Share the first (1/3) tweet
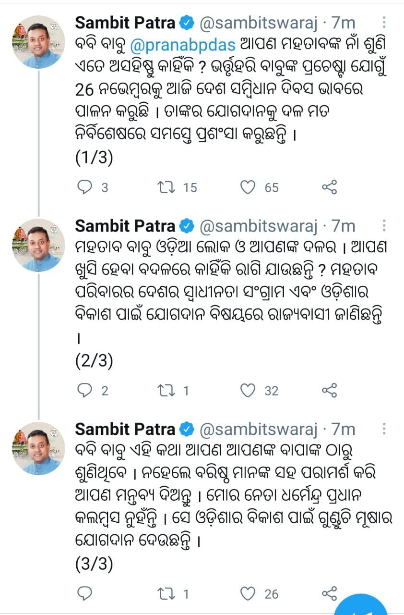This screenshot has height=615, width=404. coord(330,187)
